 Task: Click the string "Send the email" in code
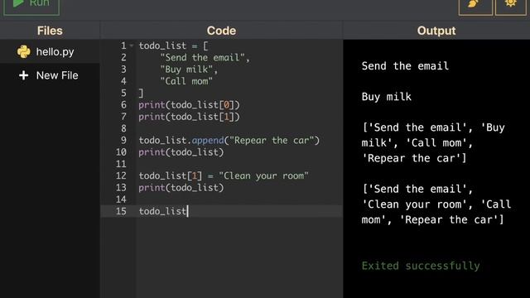pos(202,57)
